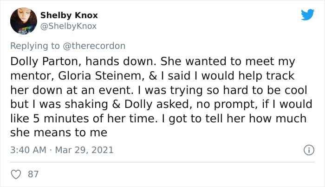Click the phrase "Dolly asked, no prompt"
This screenshot has width=325, height=187.
(190, 105)
